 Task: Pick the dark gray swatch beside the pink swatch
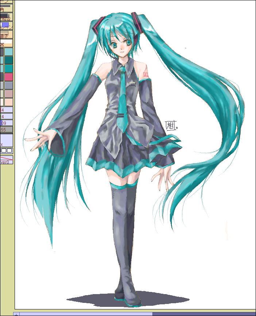point(2,77)
